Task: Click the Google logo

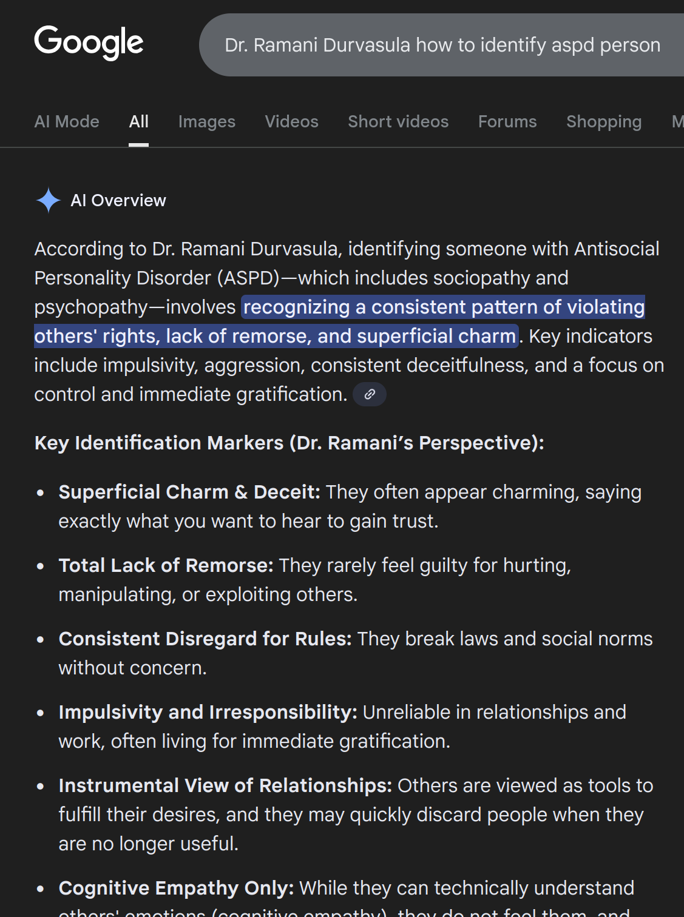Action: pyautogui.click(x=89, y=43)
